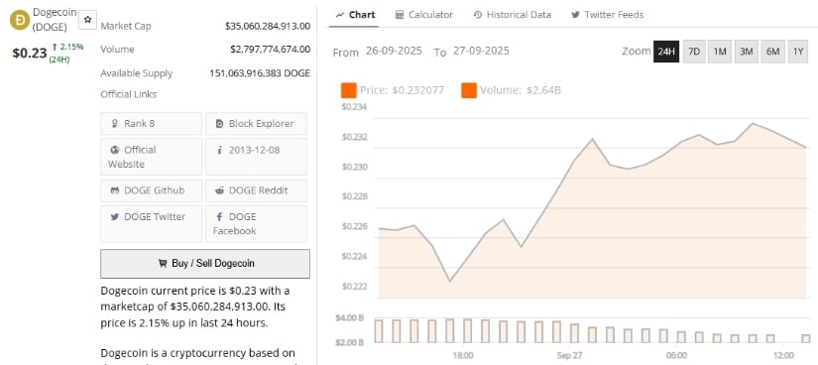
Task: Click the Official Links label
Action: click(128, 94)
